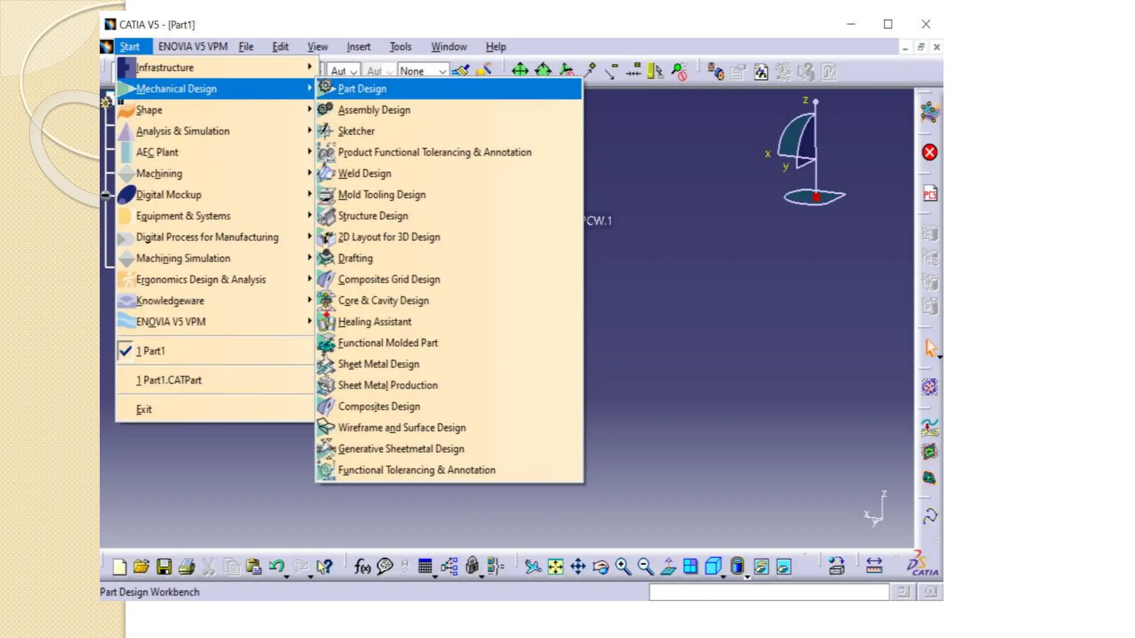
Task: Open the Tools menu
Action: pos(400,47)
